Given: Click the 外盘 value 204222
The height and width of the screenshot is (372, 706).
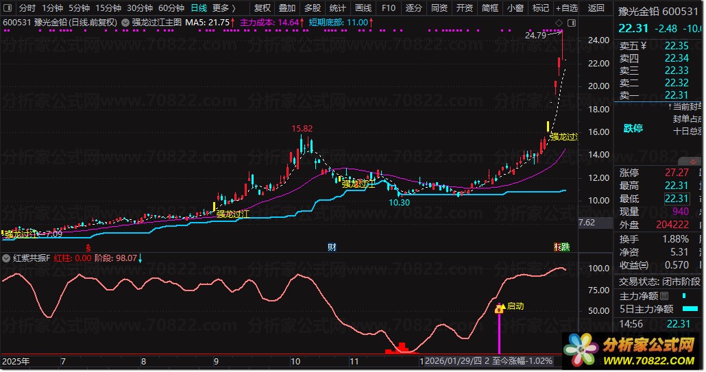Looking at the screenshot, I should pos(672,225).
